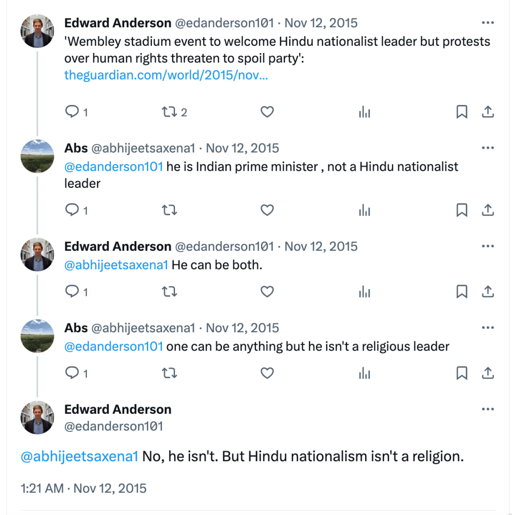
Task: Open more options on the final tweet
Action: tap(487, 409)
